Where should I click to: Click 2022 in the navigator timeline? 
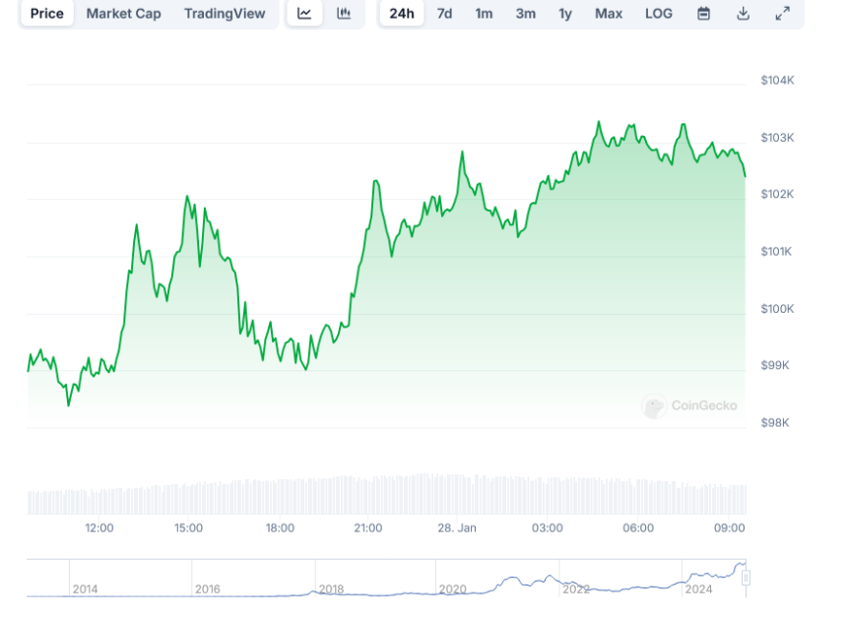pos(575,588)
